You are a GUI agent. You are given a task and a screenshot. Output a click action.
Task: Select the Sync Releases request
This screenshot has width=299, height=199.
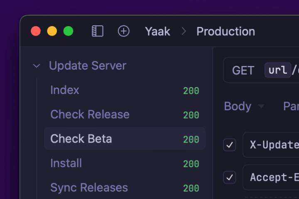(89, 188)
